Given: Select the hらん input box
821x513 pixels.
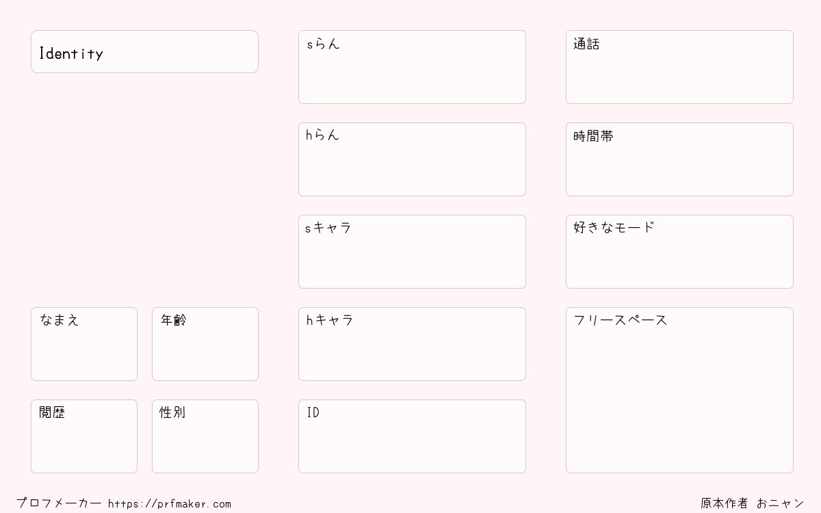Looking at the screenshot, I should (x=412, y=159).
